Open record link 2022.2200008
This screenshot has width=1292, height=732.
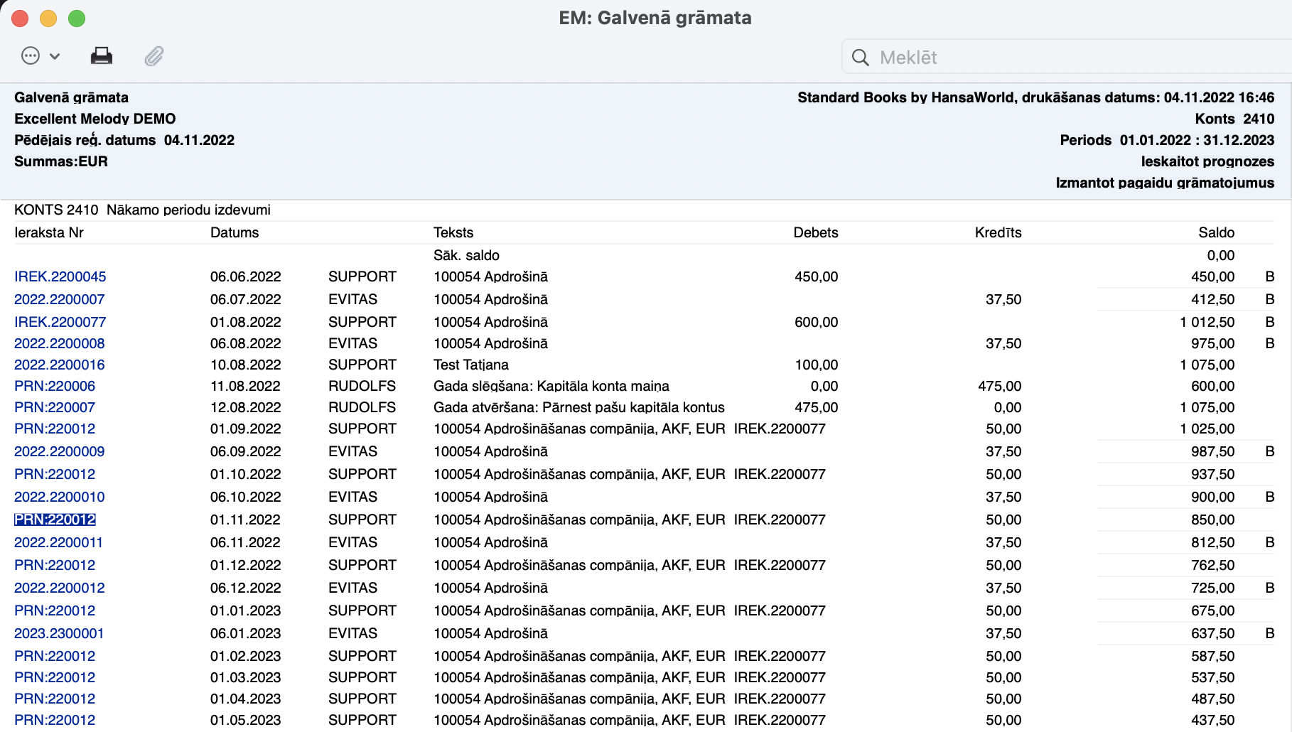click(60, 343)
